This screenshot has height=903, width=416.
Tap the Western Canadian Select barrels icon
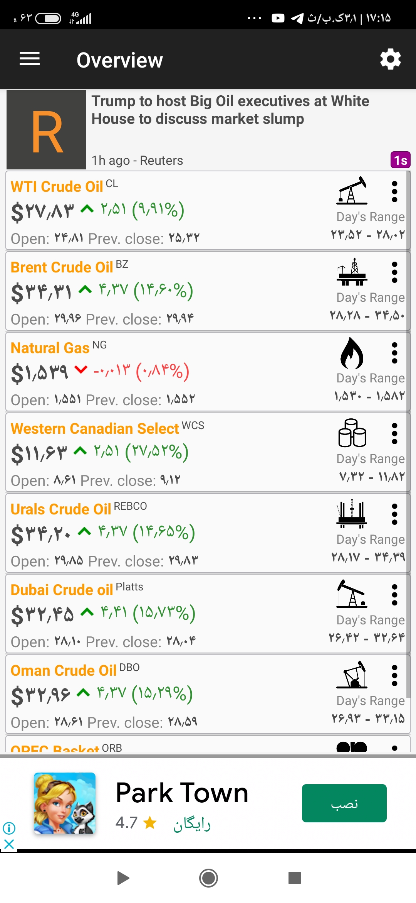click(x=352, y=433)
